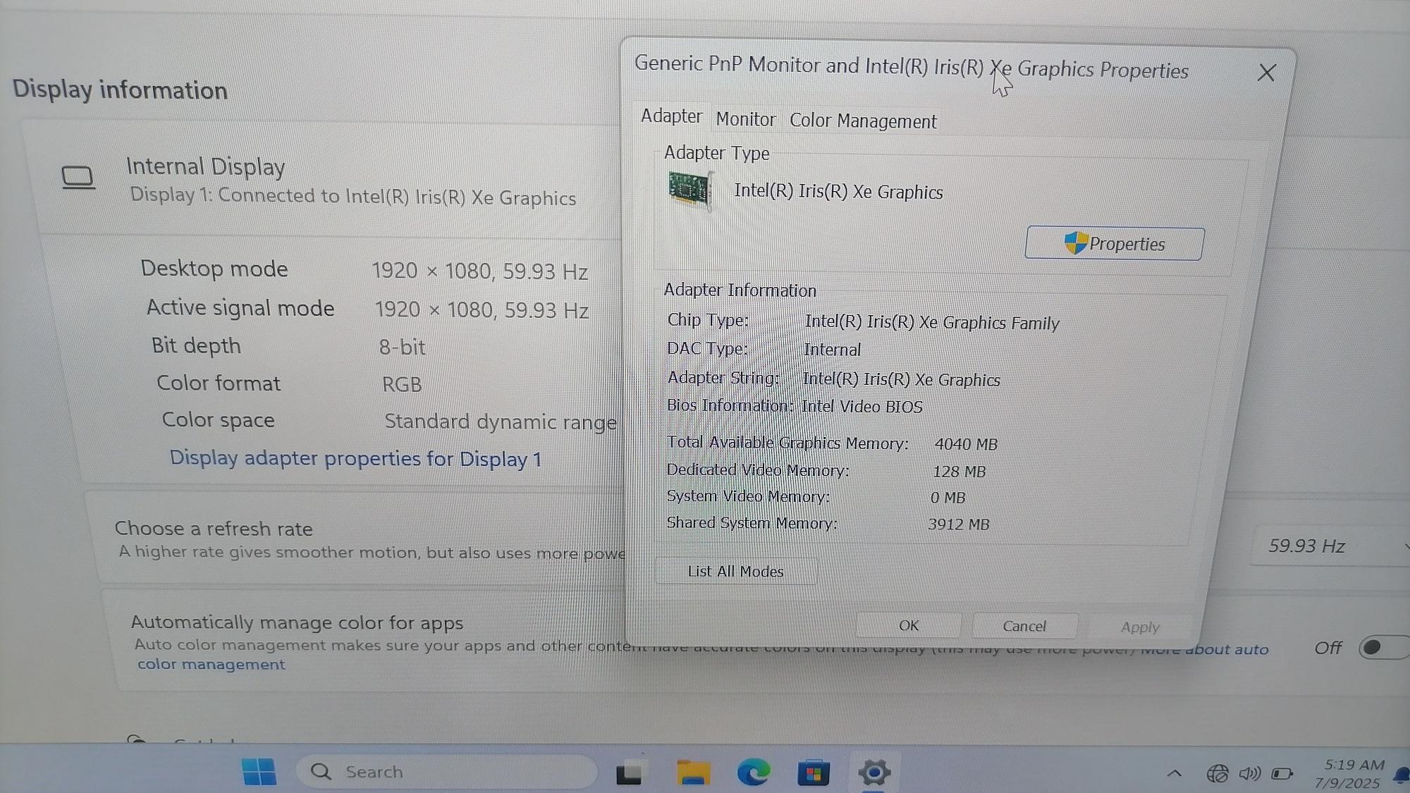Click the volume speaker tray icon

pos(1249,774)
